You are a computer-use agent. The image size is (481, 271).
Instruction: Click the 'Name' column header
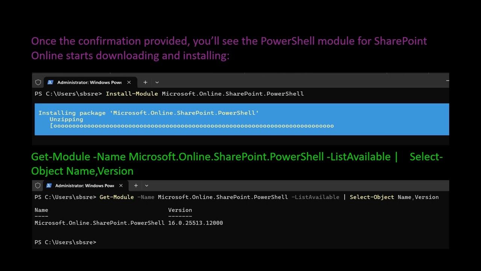[x=41, y=210]
